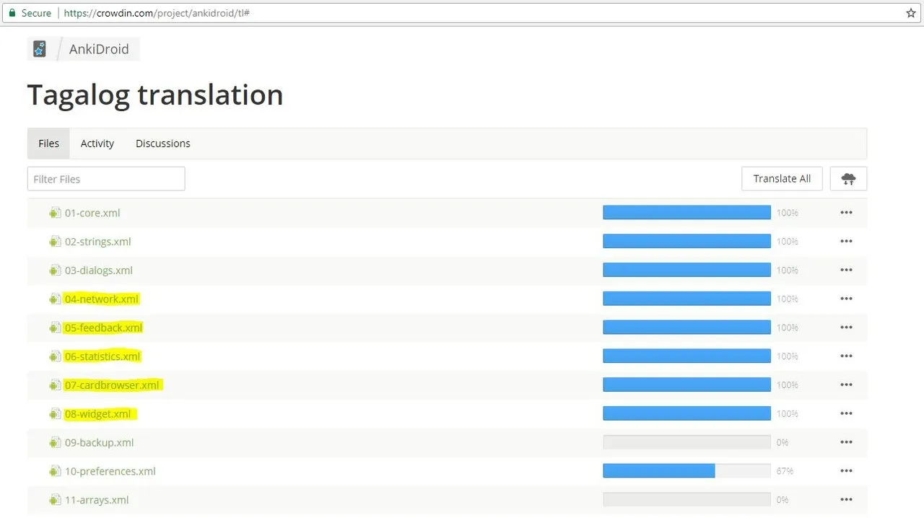Click the file icon beside 06-statistics.xml
Screen dimensions: 924x518
tap(55, 356)
